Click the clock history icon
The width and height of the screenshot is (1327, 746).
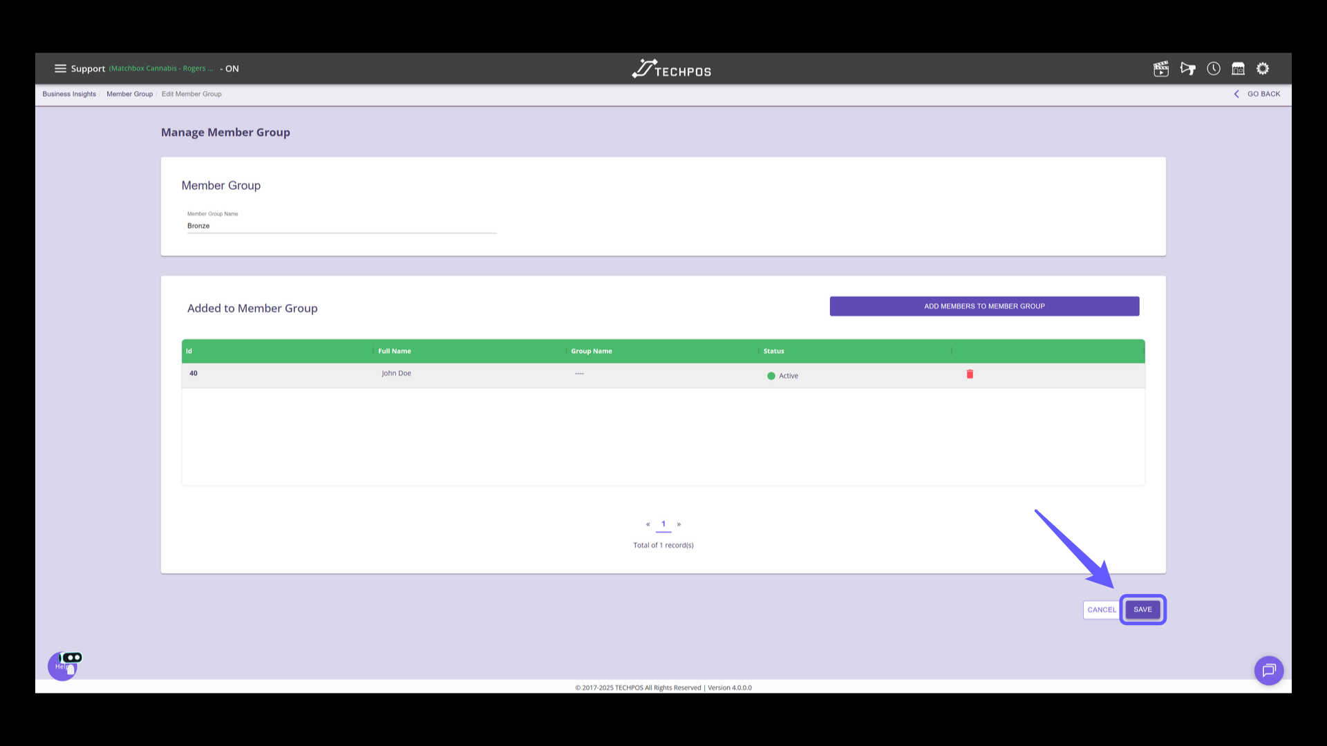(1214, 68)
